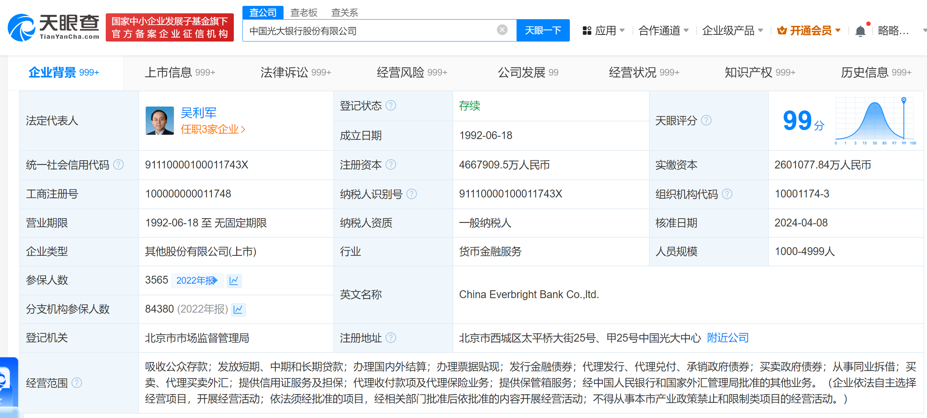Show help for 组织机构代码
The image size is (927, 418).
click(x=727, y=194)
